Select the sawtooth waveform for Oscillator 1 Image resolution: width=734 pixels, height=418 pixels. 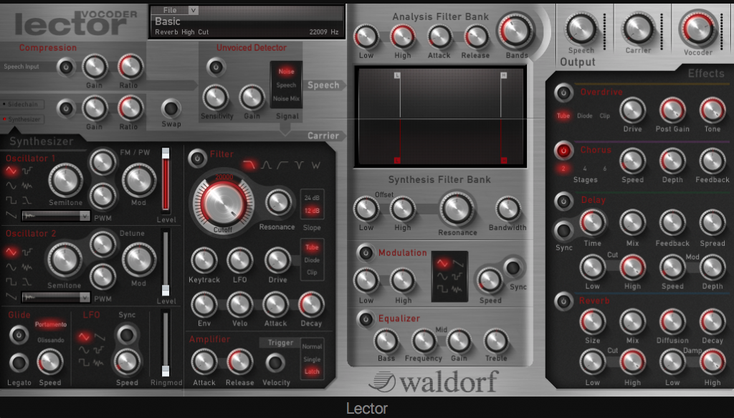(10, 215)
